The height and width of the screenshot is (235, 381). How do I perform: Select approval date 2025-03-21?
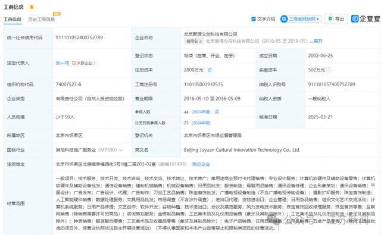pos(320,117)
